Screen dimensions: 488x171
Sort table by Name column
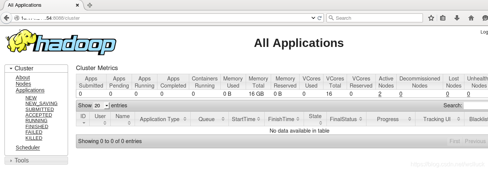123,119
